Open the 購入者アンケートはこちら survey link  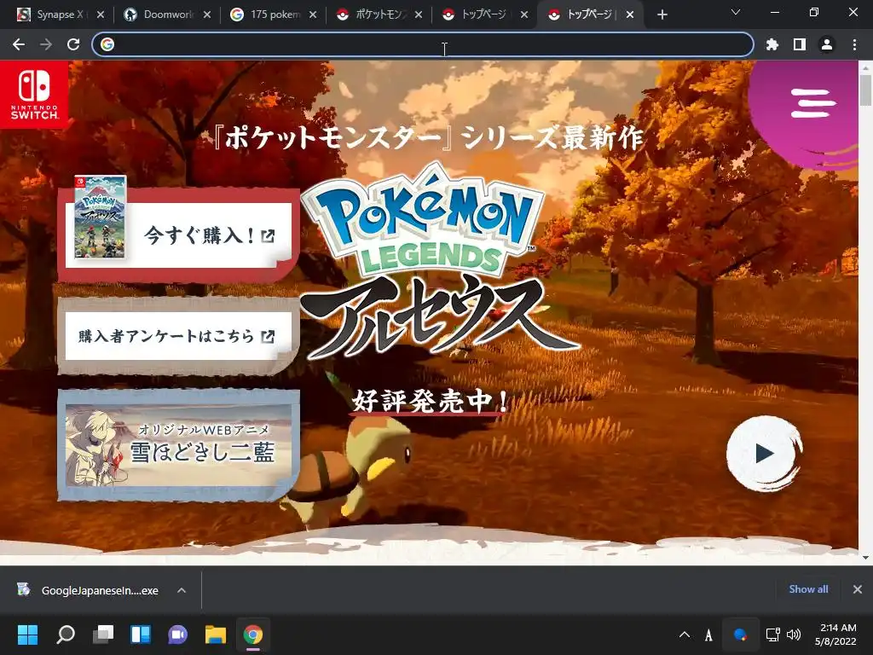178,336
